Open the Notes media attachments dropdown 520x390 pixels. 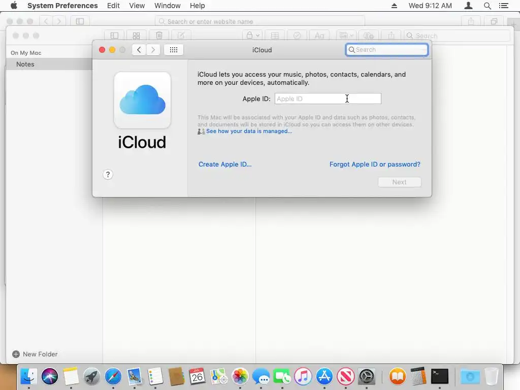[346, 36]
